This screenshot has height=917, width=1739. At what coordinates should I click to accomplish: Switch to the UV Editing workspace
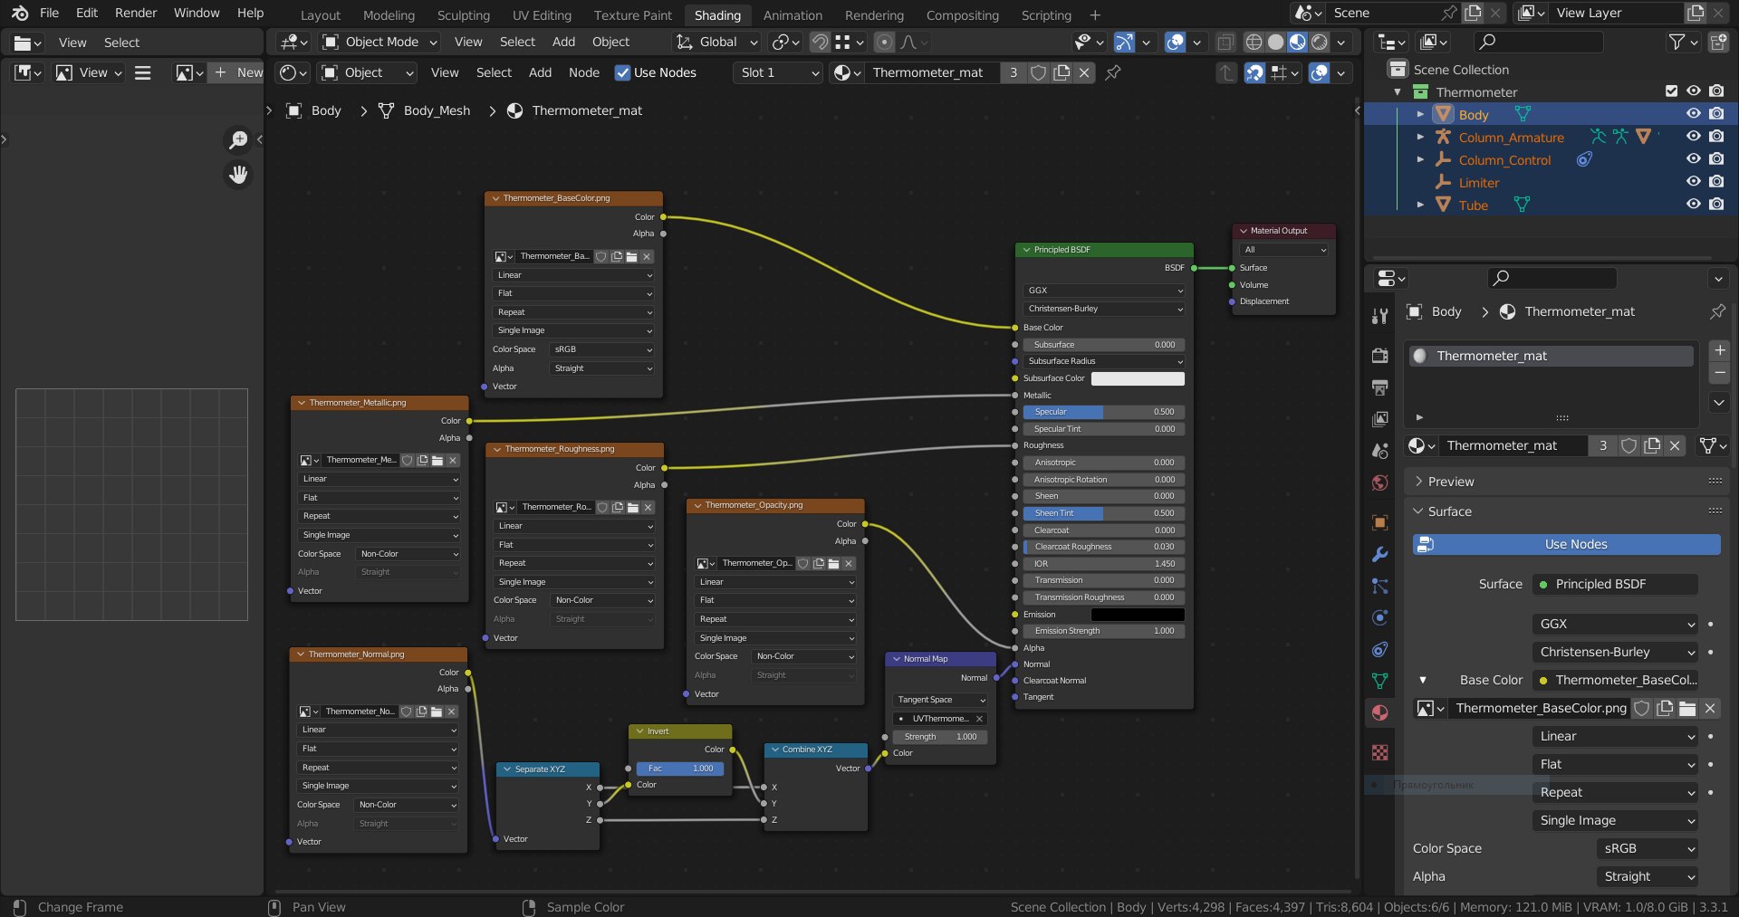point(542,15)
